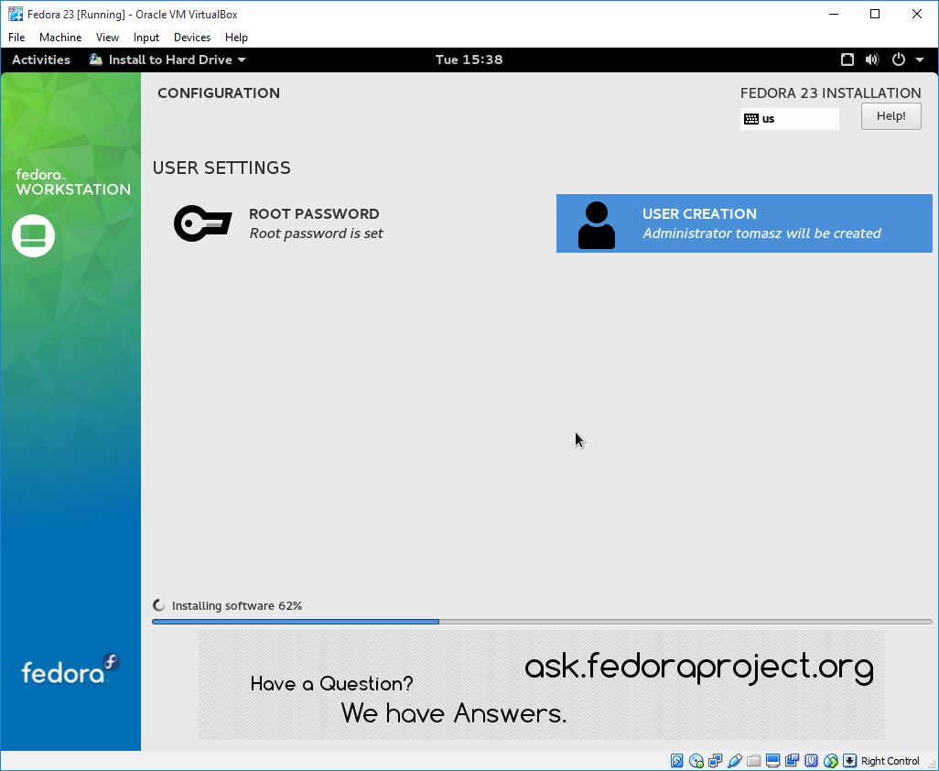Click the keyboard layout icon next to us
Screen dimensions: 939x771
751,119
